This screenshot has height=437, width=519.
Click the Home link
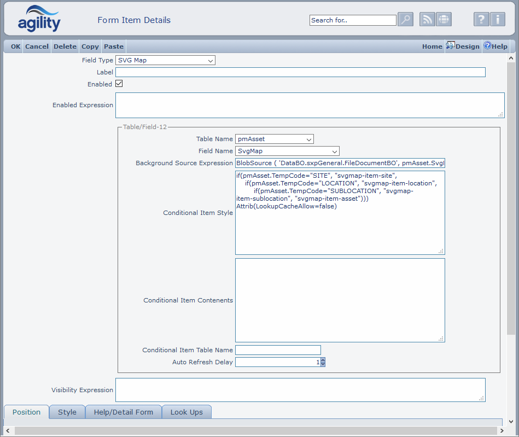click(432, 46)
